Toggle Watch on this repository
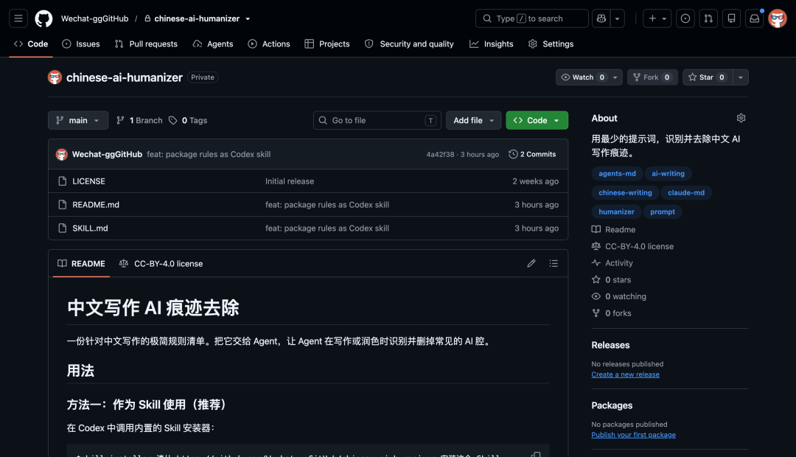 583,77
